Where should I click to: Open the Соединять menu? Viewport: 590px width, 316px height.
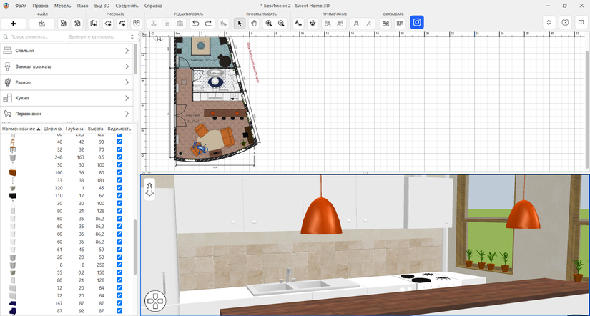coord(127,6)
